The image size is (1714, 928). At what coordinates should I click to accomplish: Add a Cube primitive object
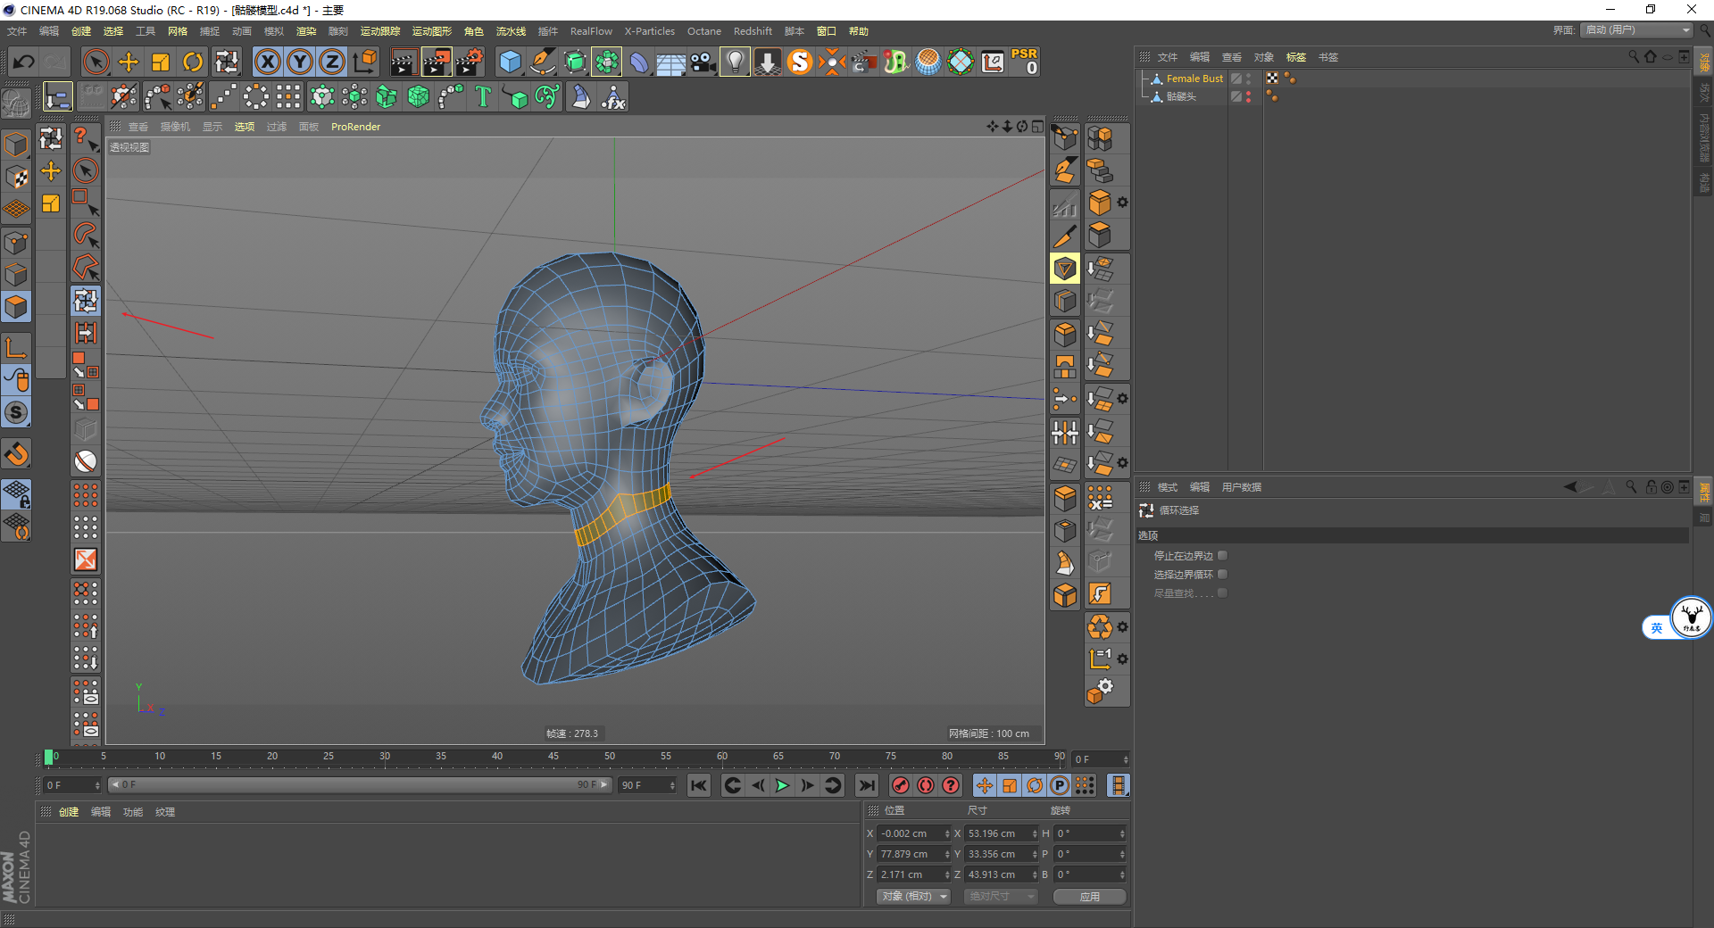[510, 62]
